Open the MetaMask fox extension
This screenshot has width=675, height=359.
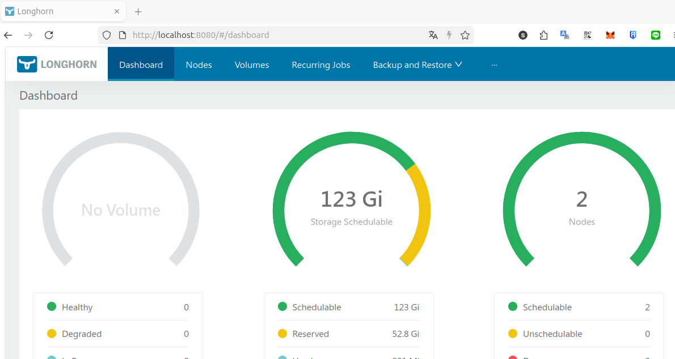coord(610,35)
